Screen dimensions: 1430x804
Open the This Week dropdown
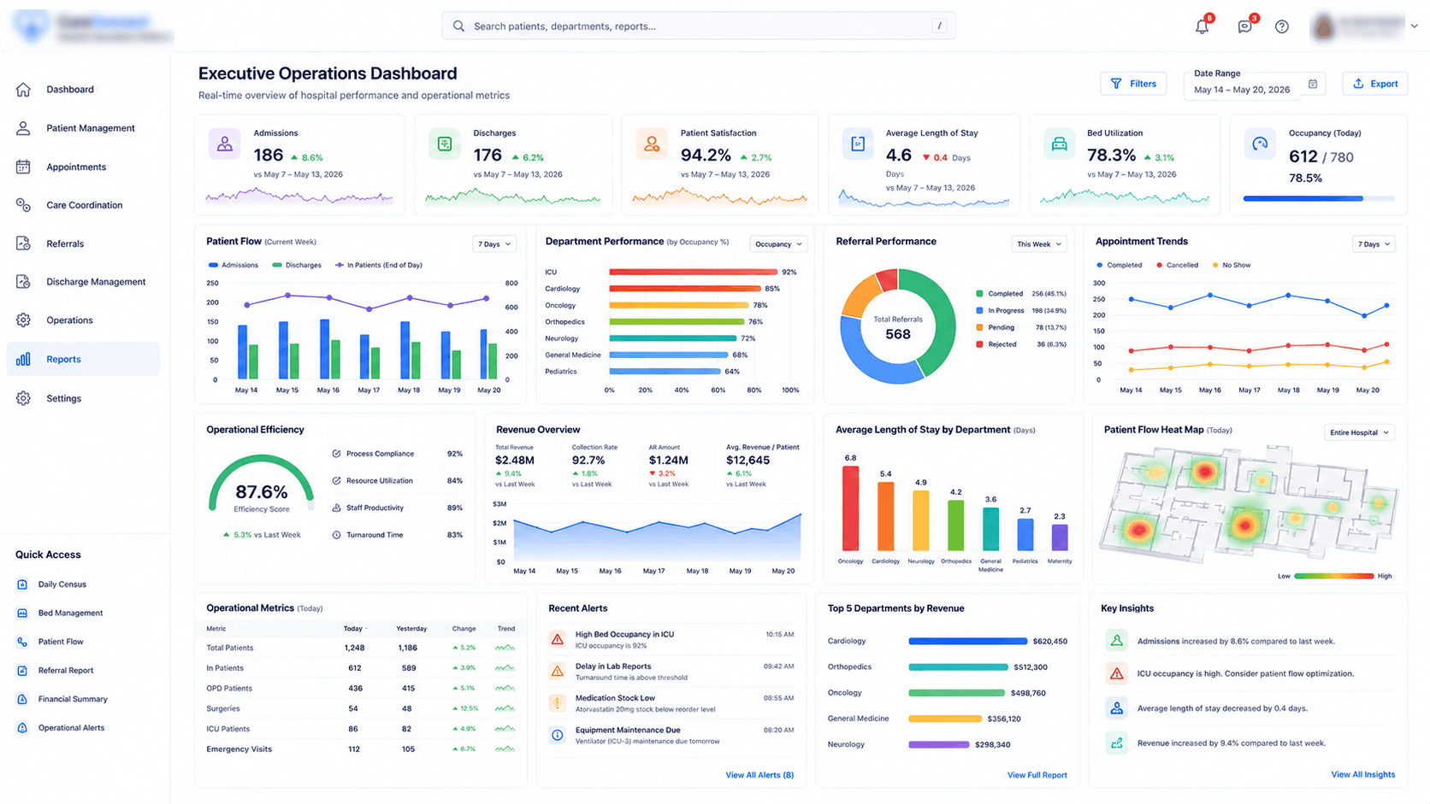[1039, 244]
